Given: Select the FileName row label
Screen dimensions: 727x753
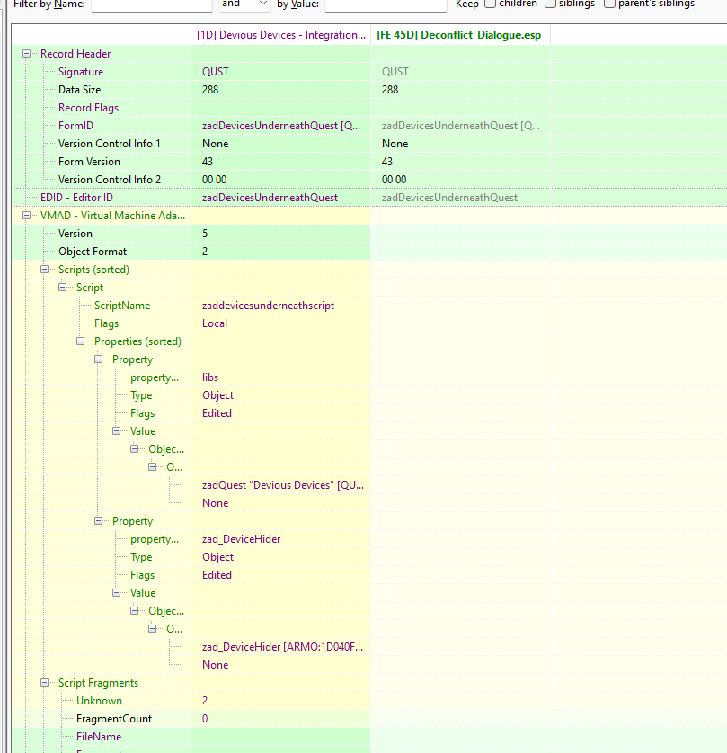Looking at the screenshot, I should [x=99, y=737].
